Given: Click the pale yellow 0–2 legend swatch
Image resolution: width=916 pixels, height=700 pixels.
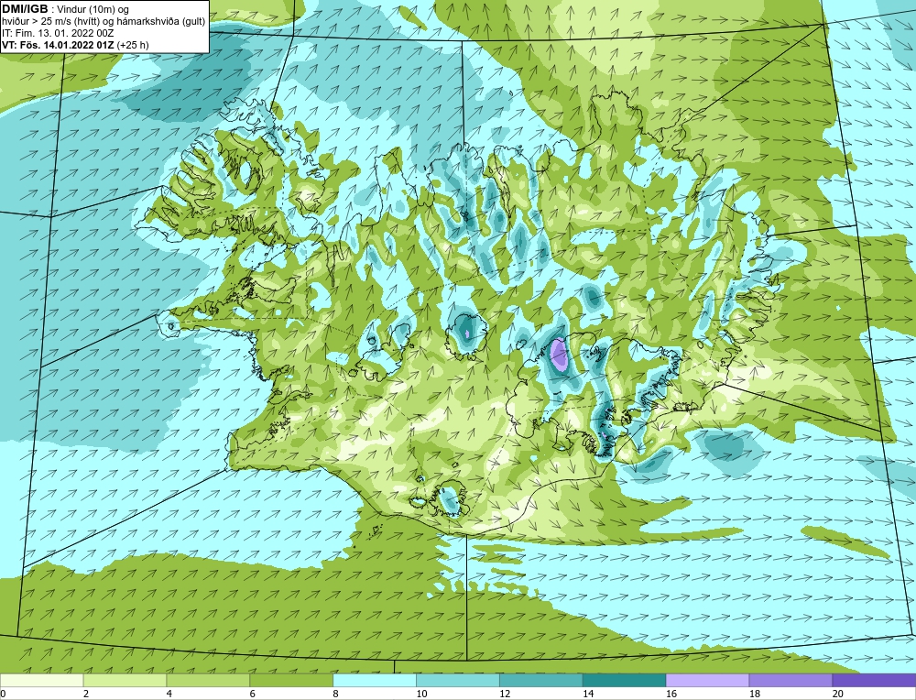Looking at the screenshot, I should click(41, 680).
